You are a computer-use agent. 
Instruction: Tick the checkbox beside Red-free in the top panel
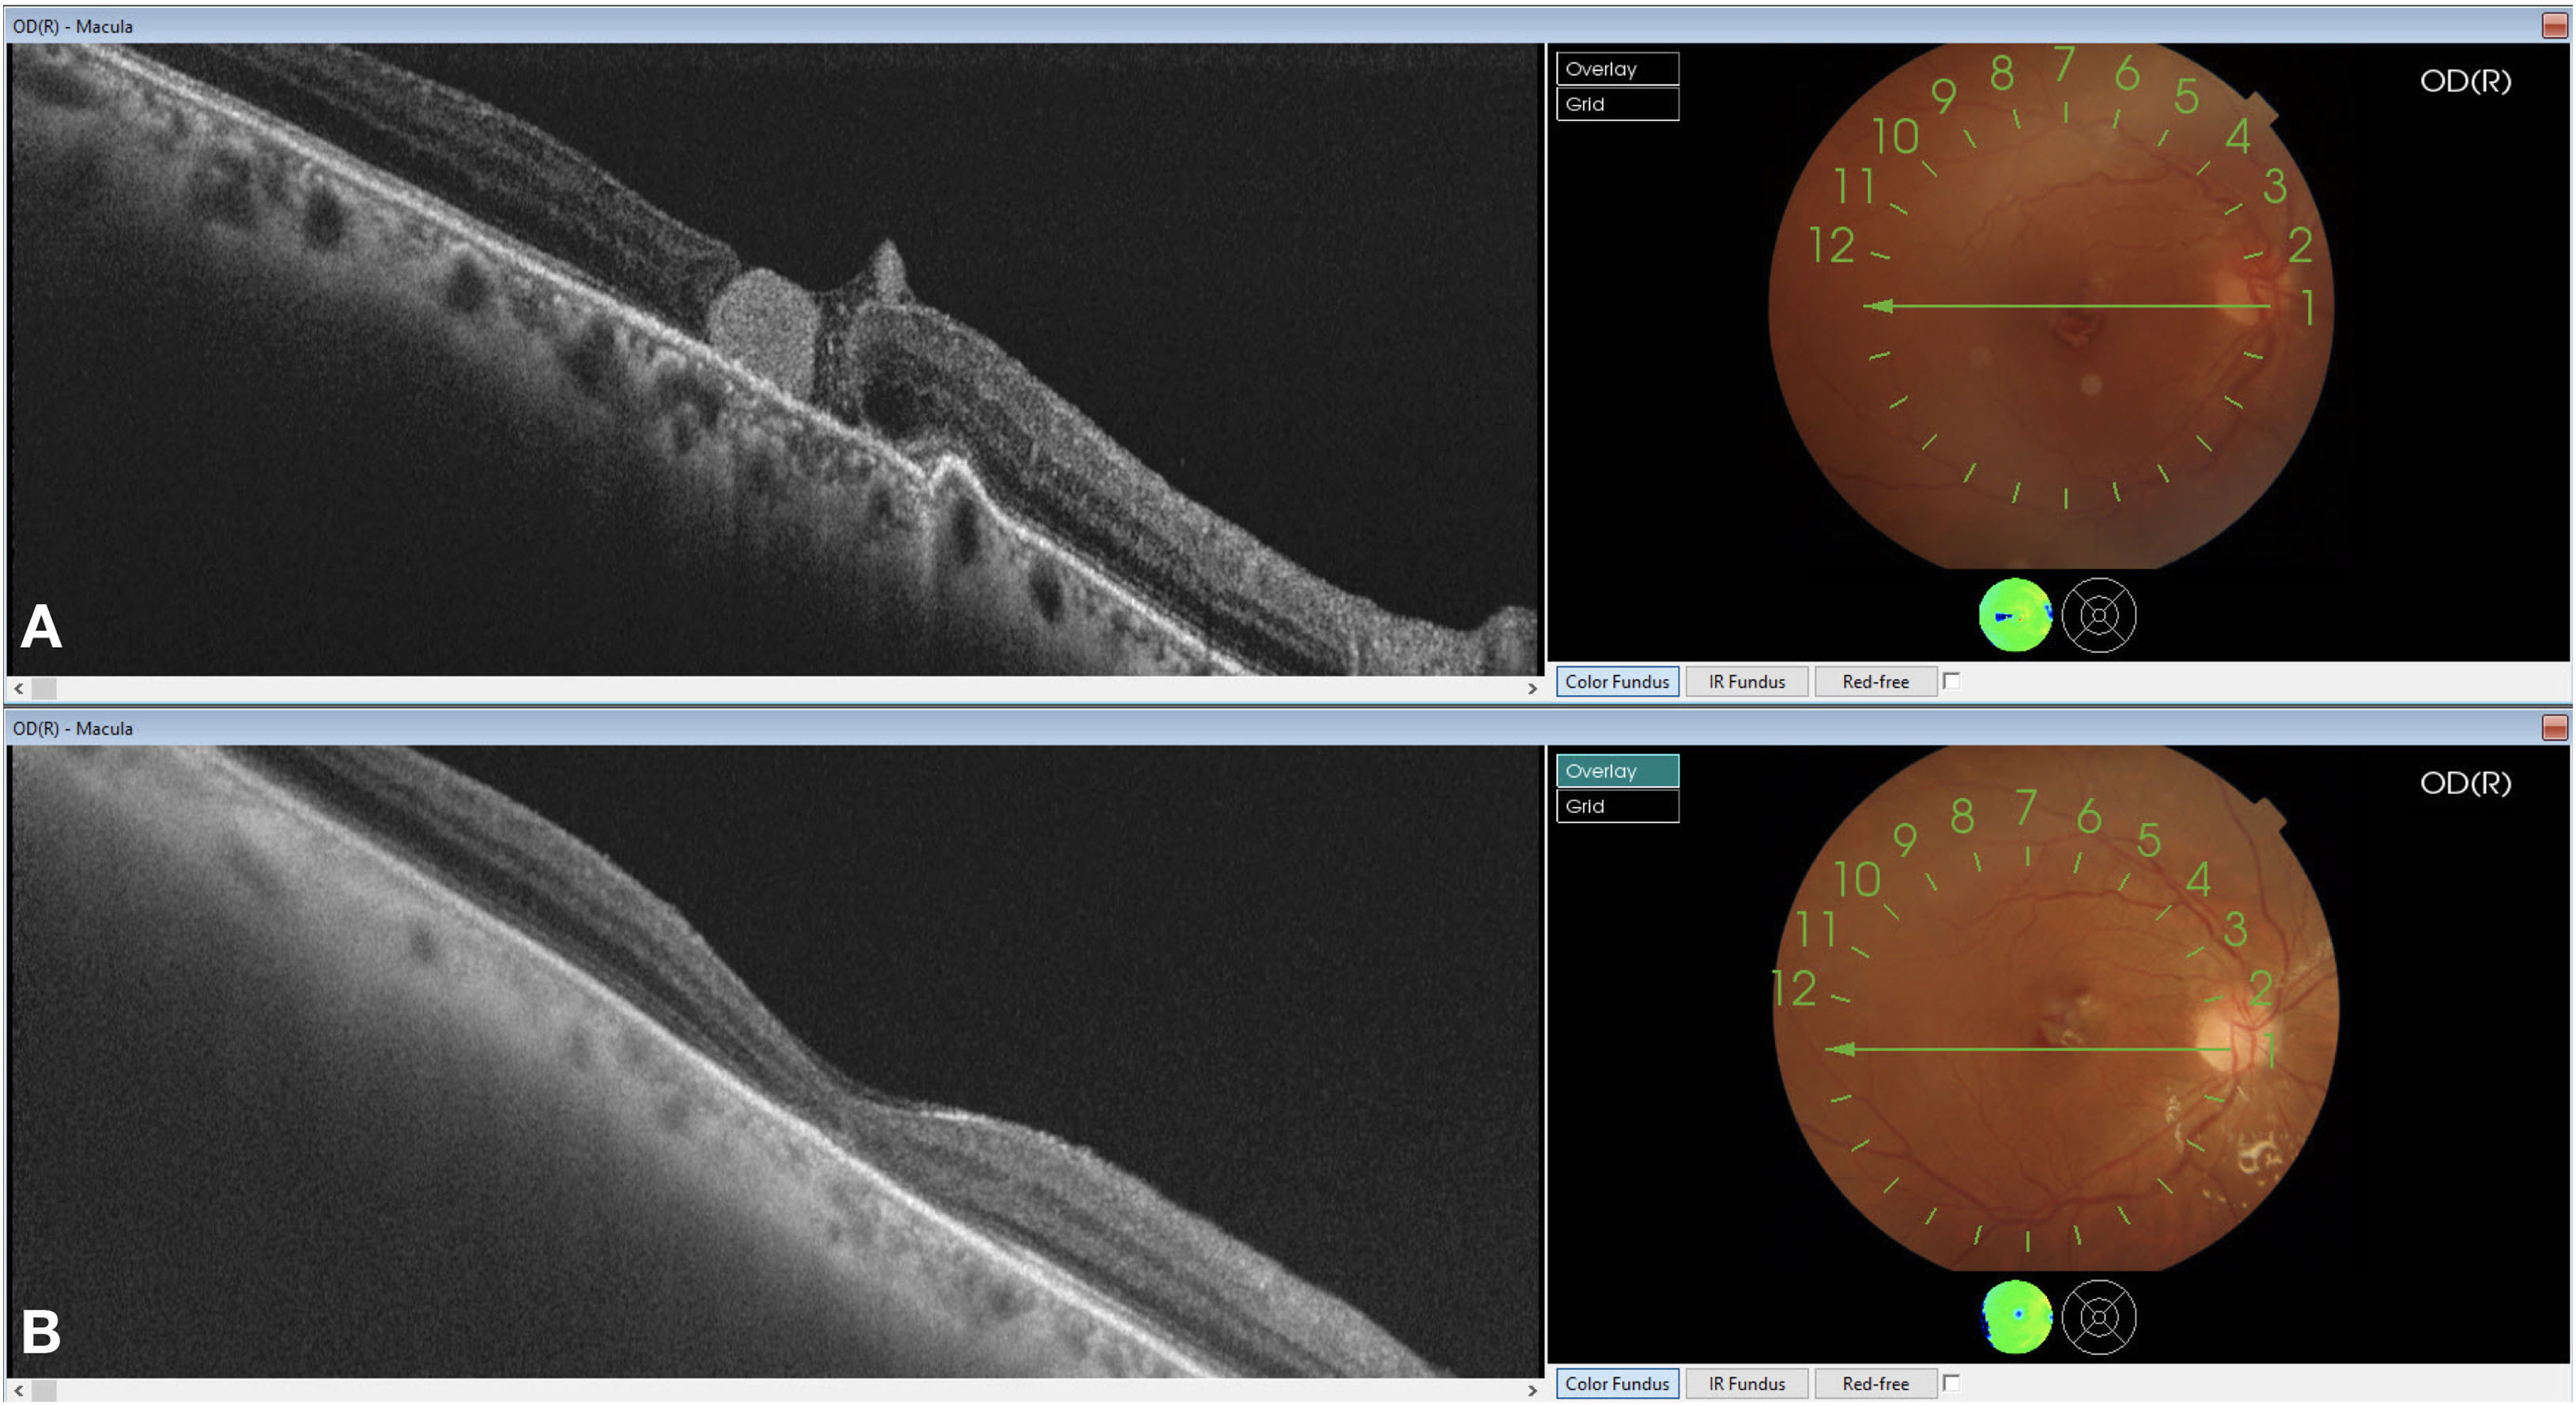point(1951,681)
